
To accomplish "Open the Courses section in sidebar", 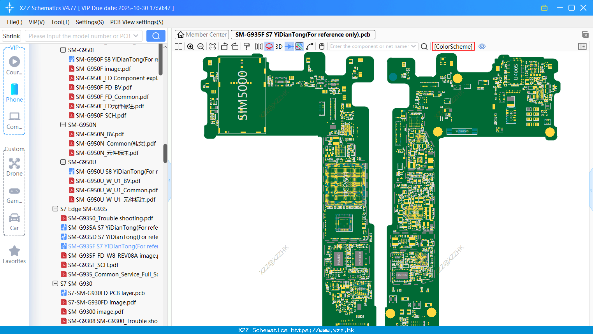I will [14, 66].
